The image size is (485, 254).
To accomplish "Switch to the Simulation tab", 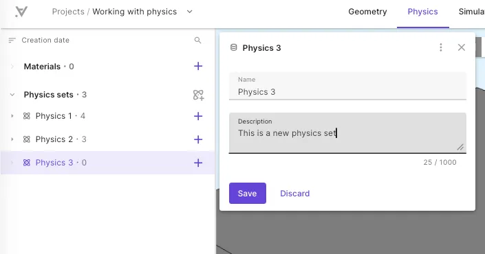I will point(472,12).
